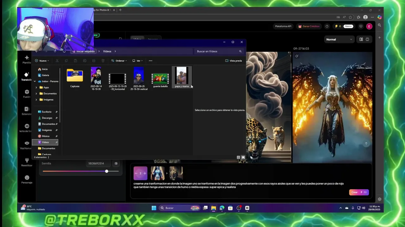Click Videos in the Explorer address breadcrumb

[107, 51]
